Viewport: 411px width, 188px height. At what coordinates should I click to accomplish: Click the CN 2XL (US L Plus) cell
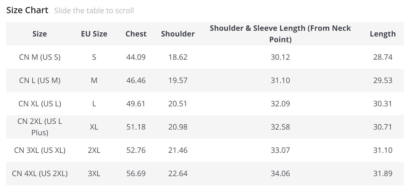40,127
